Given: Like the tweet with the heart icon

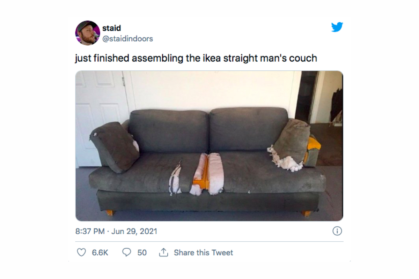Looking at the screenshot, I should [81, 252].
